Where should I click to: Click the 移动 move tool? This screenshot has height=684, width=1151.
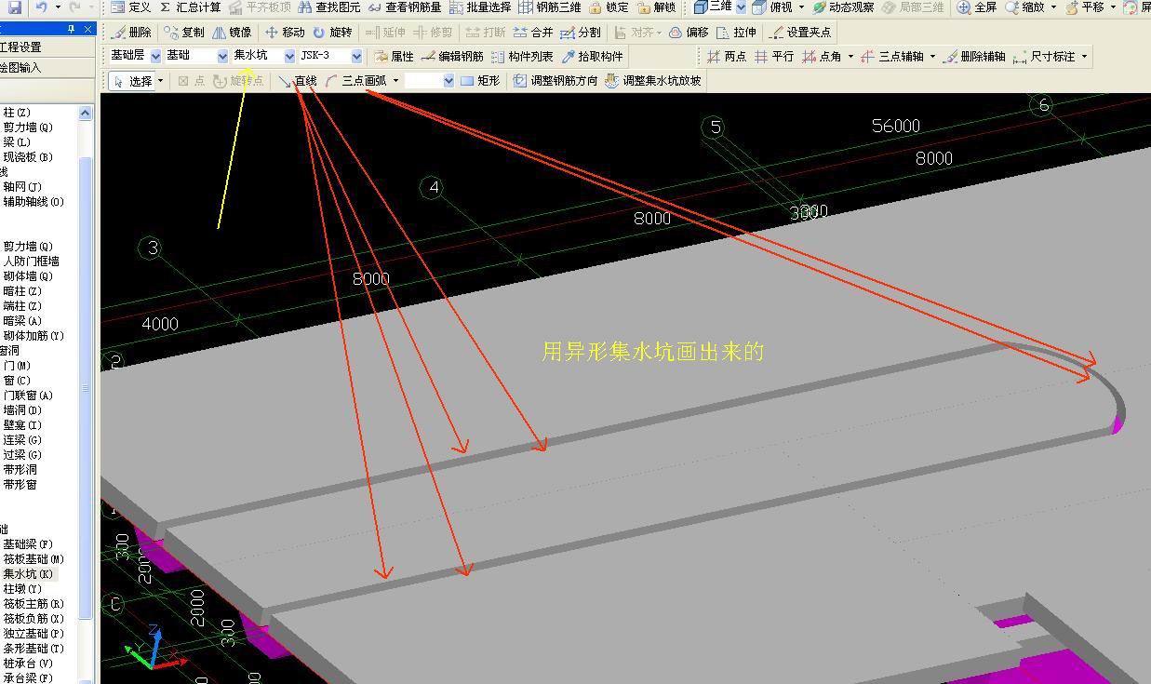coord(285,32)
